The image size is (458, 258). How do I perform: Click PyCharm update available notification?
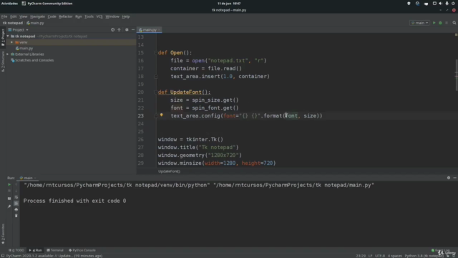click(54, 256)
